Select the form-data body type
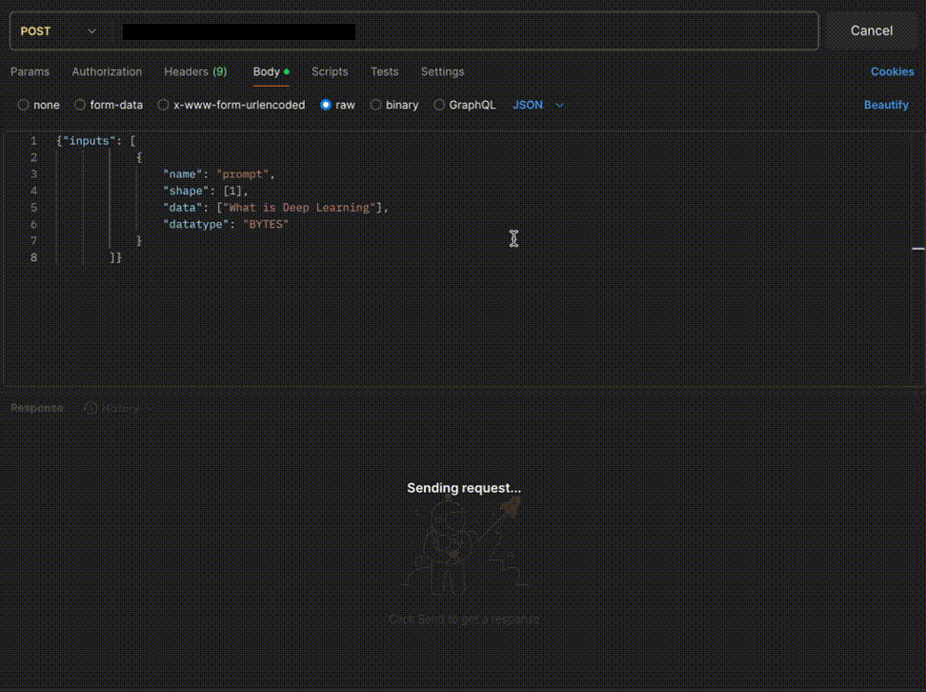Viewport: 926px width, 692px height. click(109, 105)
